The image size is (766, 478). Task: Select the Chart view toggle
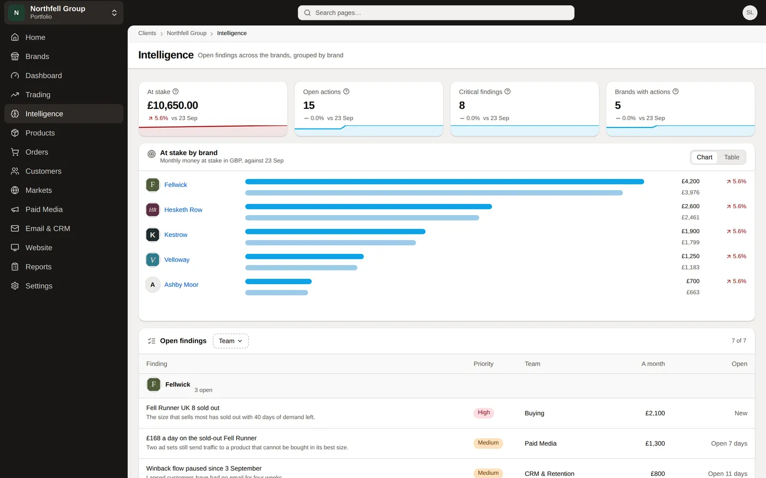[x=704, y=157]
